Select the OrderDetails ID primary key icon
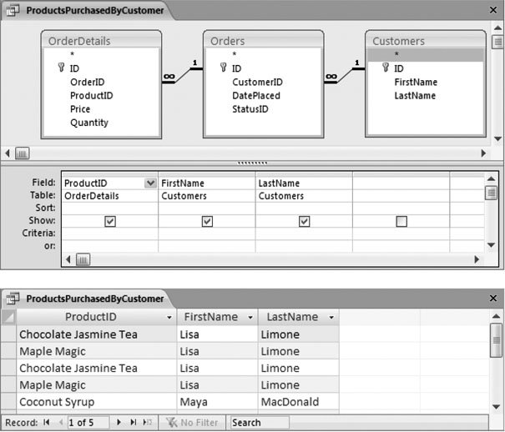505x432 pixels. point(61,68)
